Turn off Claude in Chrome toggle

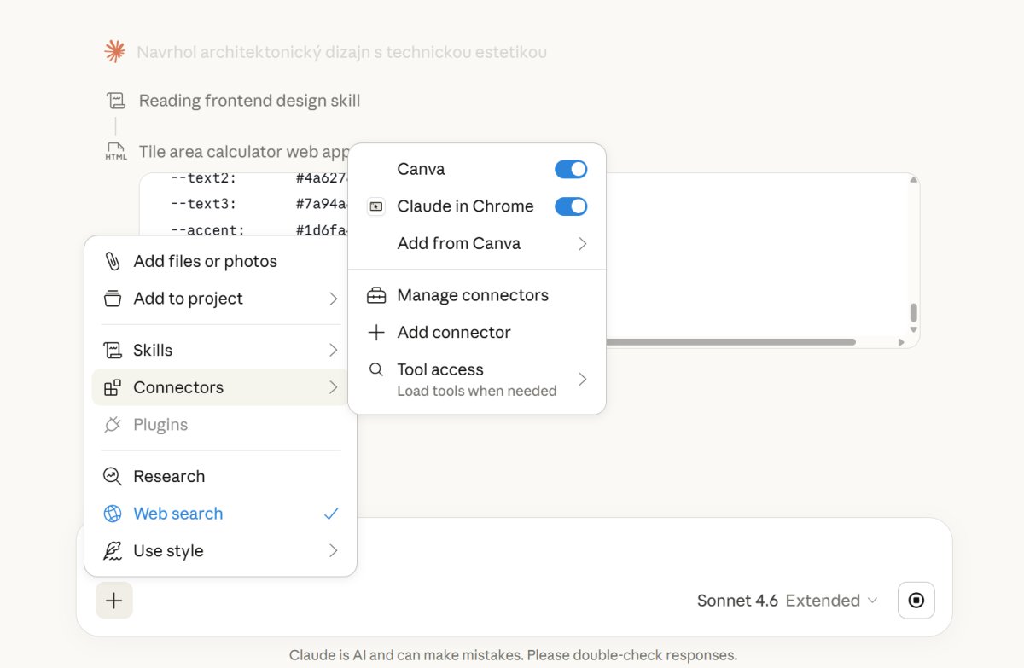[x=571, y=206]
